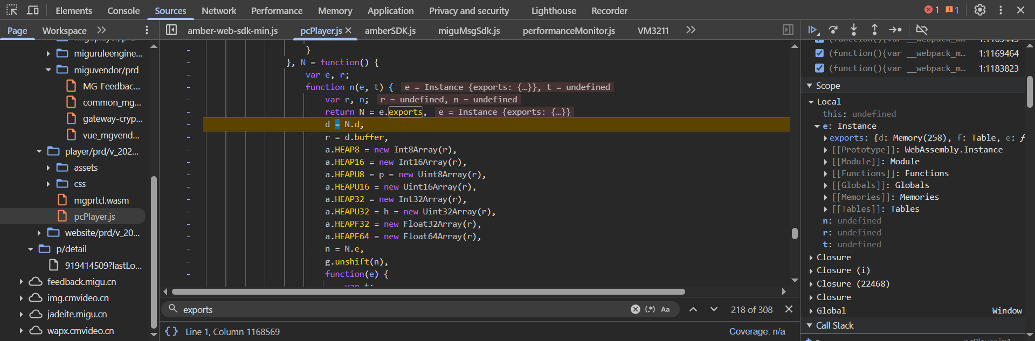Image resolution: width=1035 pixels, height=341 pixels.
Task: Show more open file tabs chevron
Action: coord(691,30)
